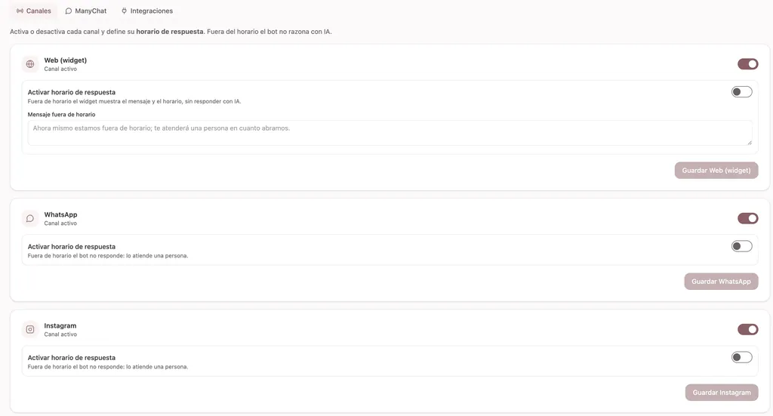Click the Web widget globe icon
The width and height of the screenshot is (773, 416).
(30, 64)
